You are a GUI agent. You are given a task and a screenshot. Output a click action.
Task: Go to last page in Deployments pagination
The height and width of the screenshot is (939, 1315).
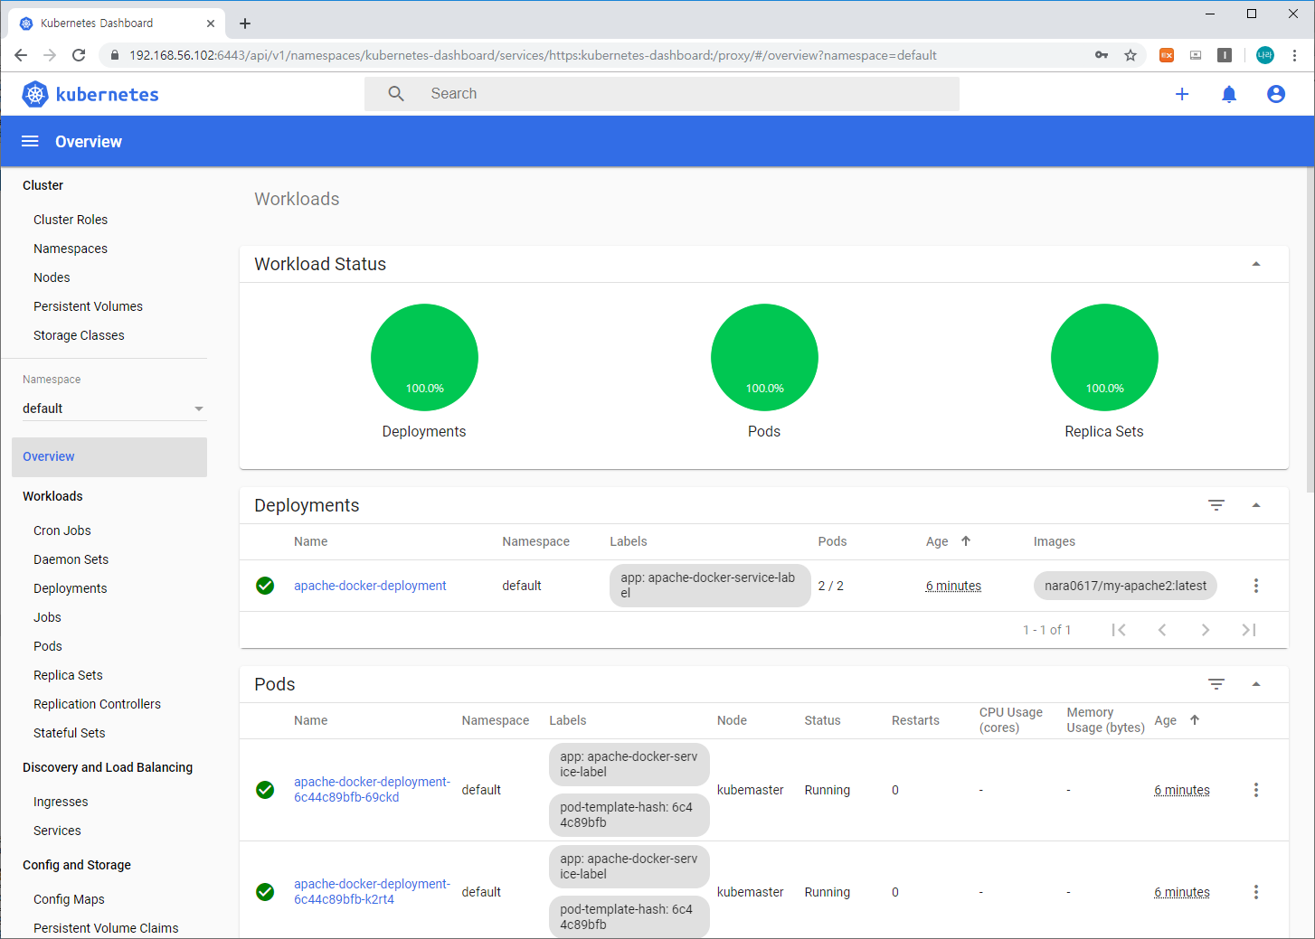(x=1249, y=630)
